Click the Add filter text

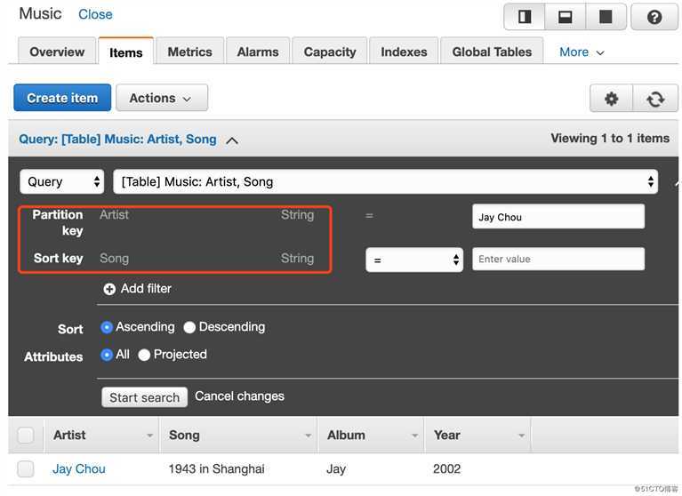[x=146, y=289]
